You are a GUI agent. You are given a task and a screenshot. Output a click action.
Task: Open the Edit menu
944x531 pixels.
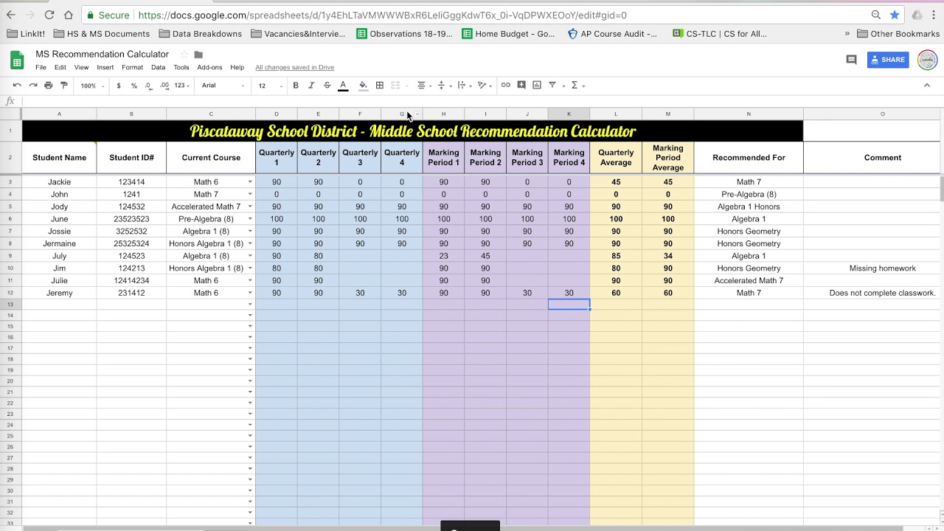[x=60, y=67]
